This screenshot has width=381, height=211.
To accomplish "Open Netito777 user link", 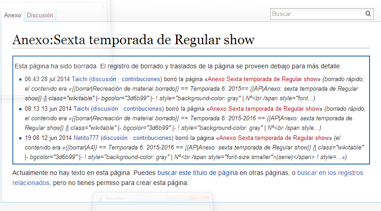I will pyautogui.click(x=86, y=138).
